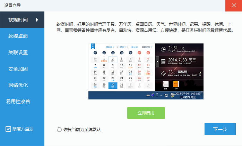Select the 软媒时间 tab in sidebar
Image resolution: width=242 pixels, height=146 pixels.
tap(22, 20)
